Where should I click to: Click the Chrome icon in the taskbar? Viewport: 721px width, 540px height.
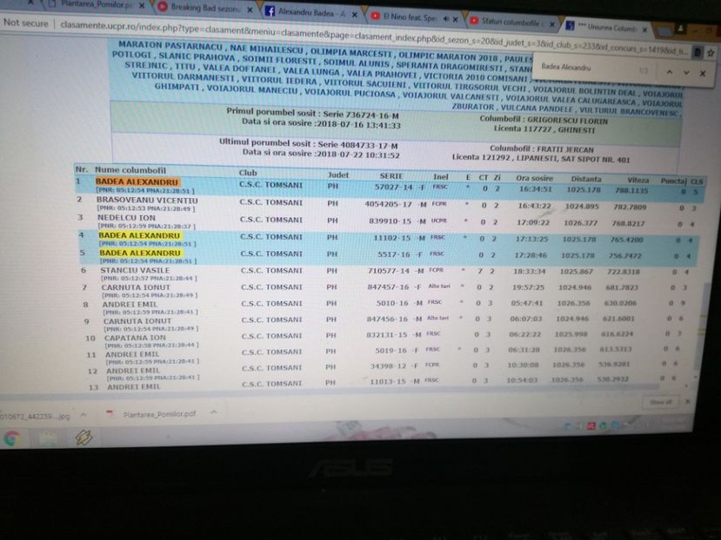12,439
